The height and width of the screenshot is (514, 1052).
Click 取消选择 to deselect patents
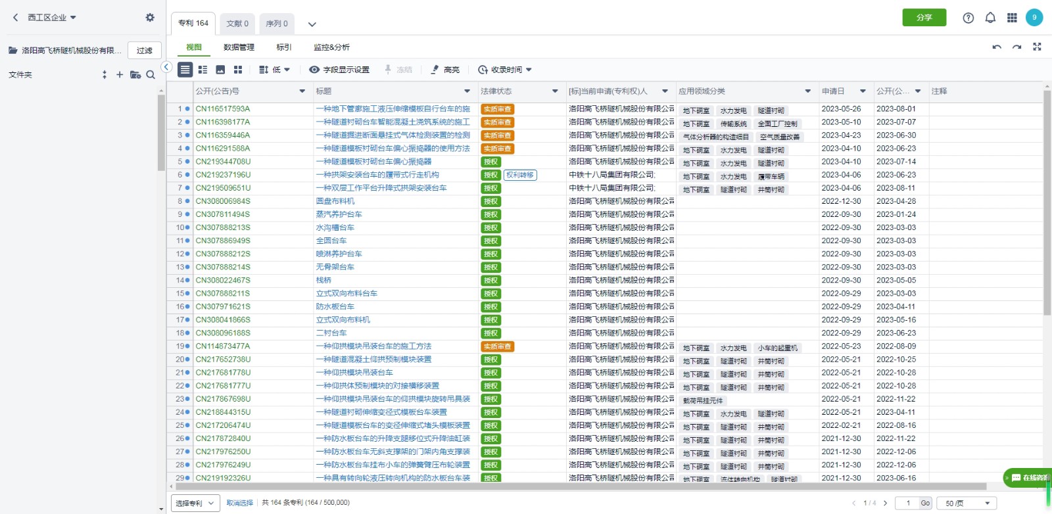click(x=240, y=503)
